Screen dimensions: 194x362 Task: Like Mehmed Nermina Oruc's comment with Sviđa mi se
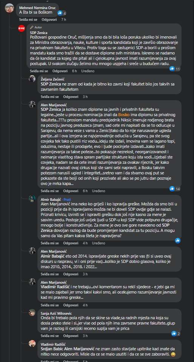(x=27, y=20)
